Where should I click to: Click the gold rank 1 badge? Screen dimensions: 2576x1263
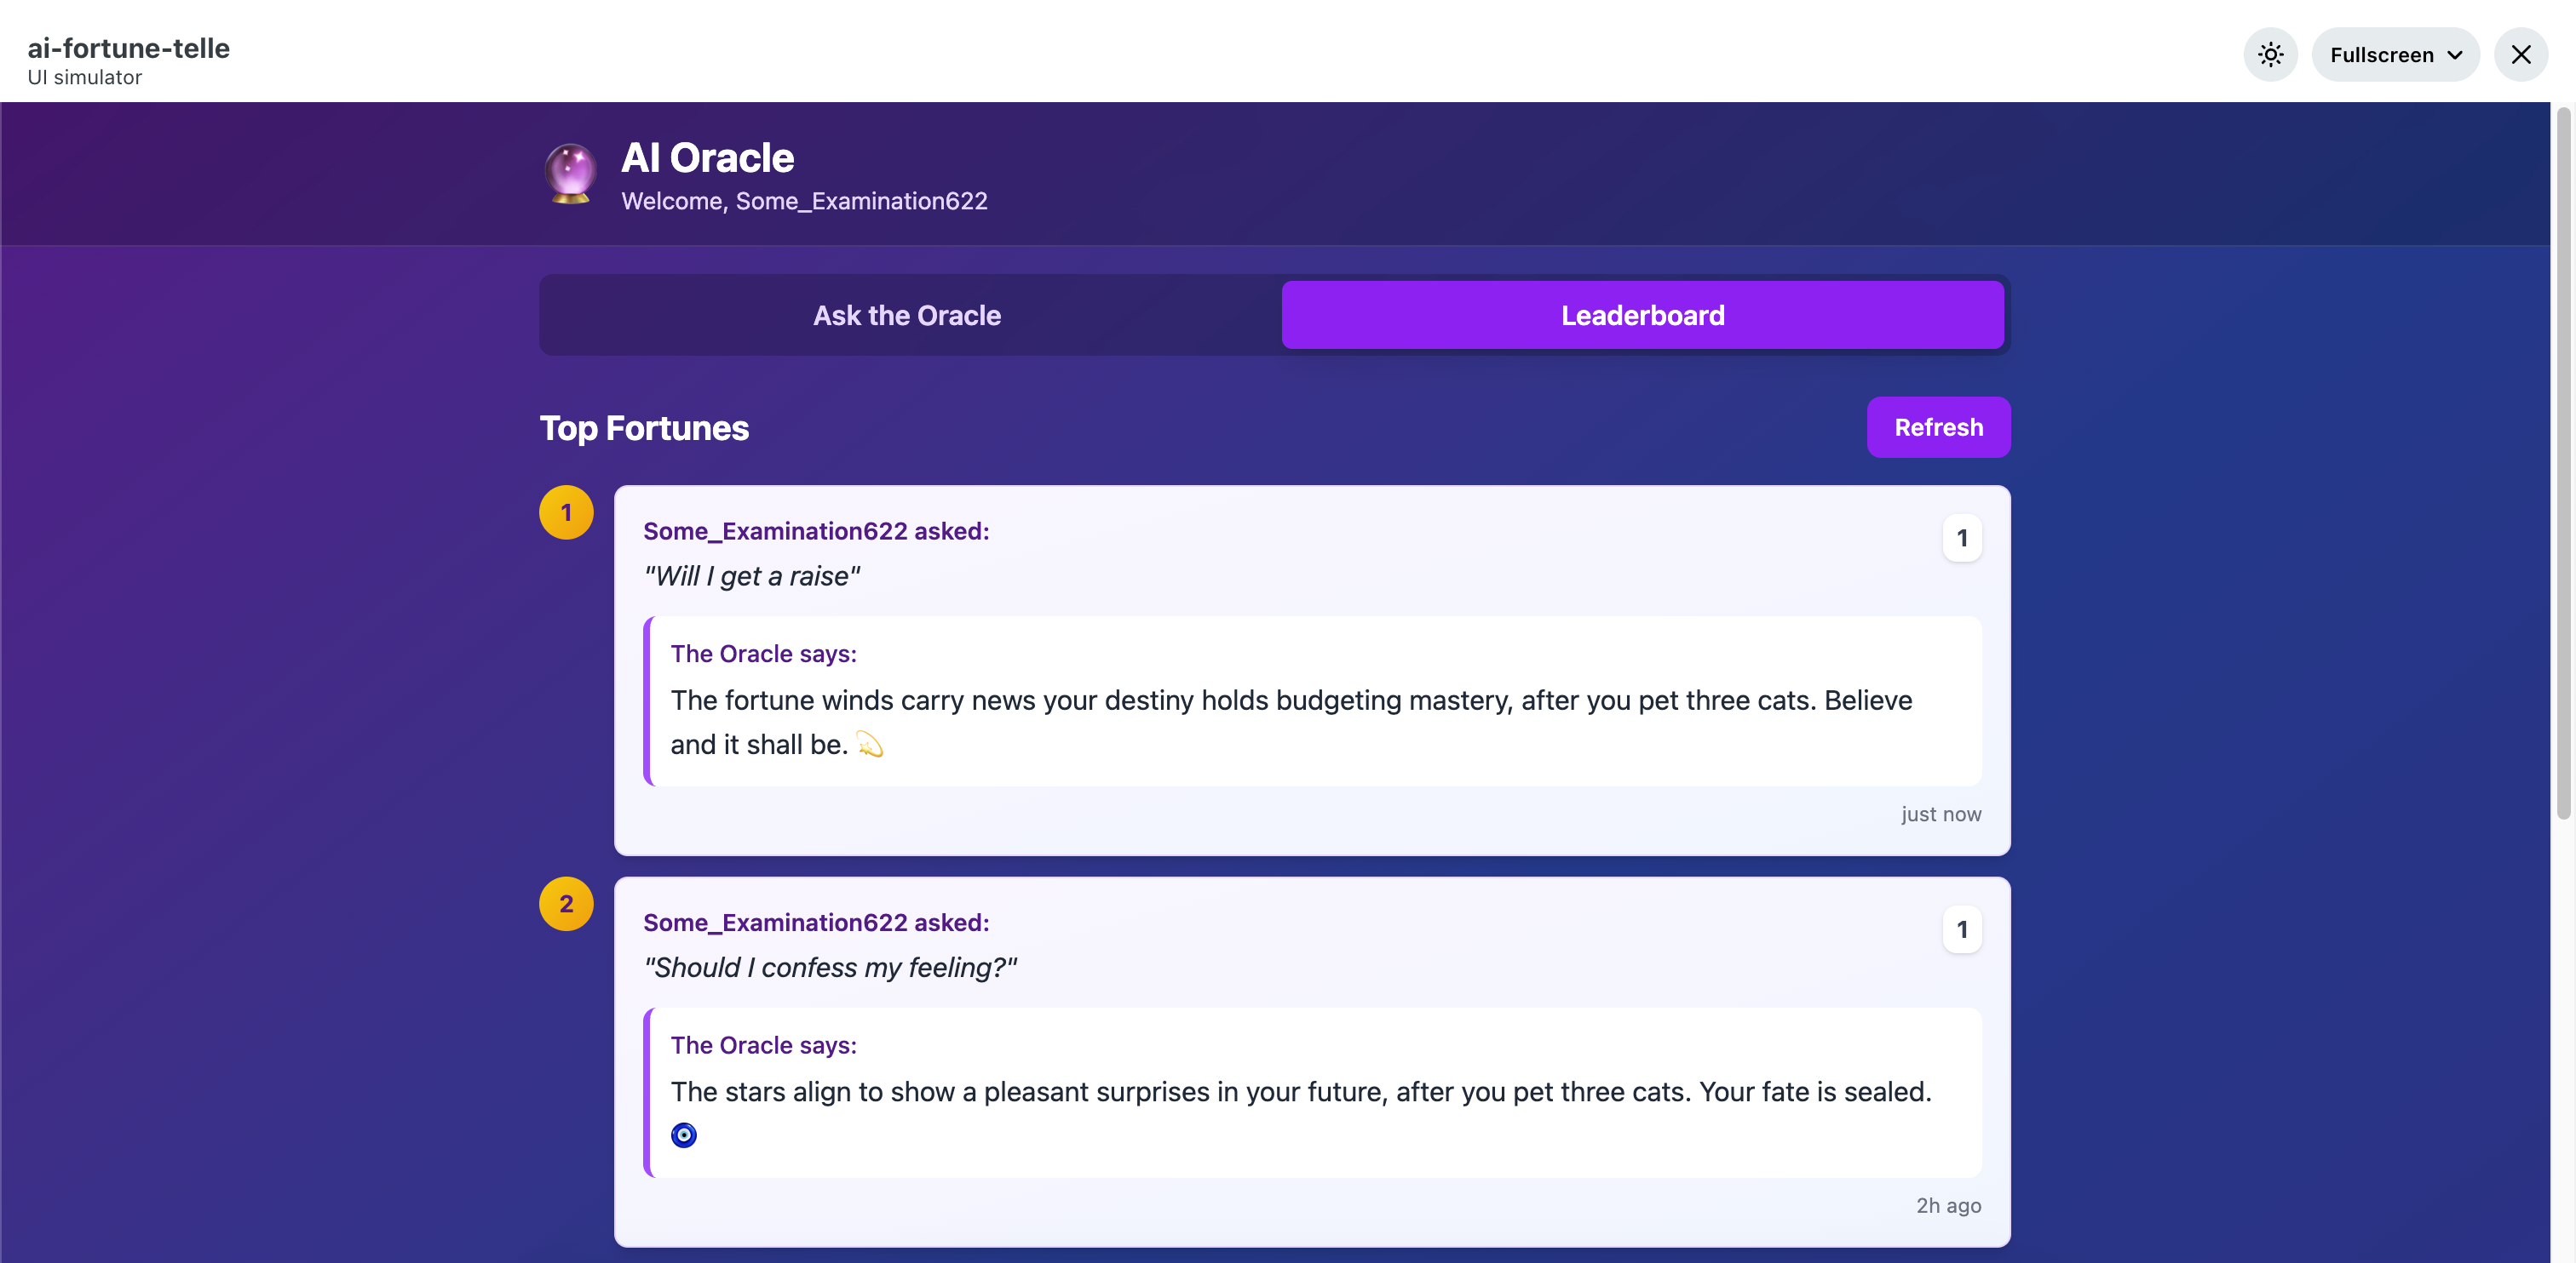point(566,512)
